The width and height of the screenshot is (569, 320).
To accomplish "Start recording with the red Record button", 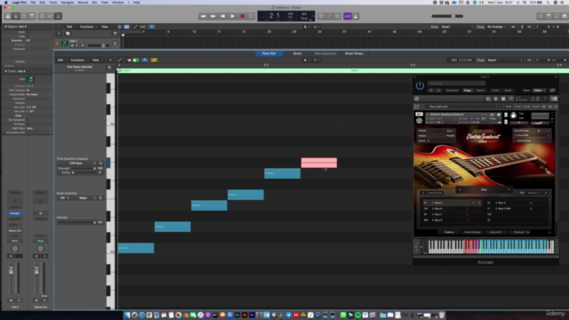I will [243, 16].
